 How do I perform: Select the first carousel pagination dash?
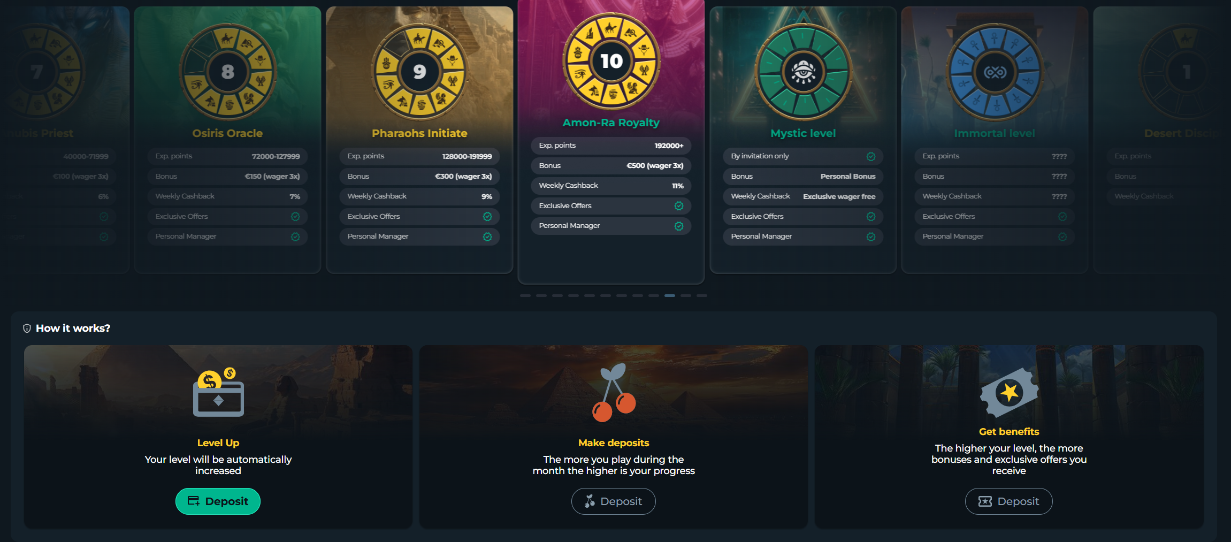525,295
